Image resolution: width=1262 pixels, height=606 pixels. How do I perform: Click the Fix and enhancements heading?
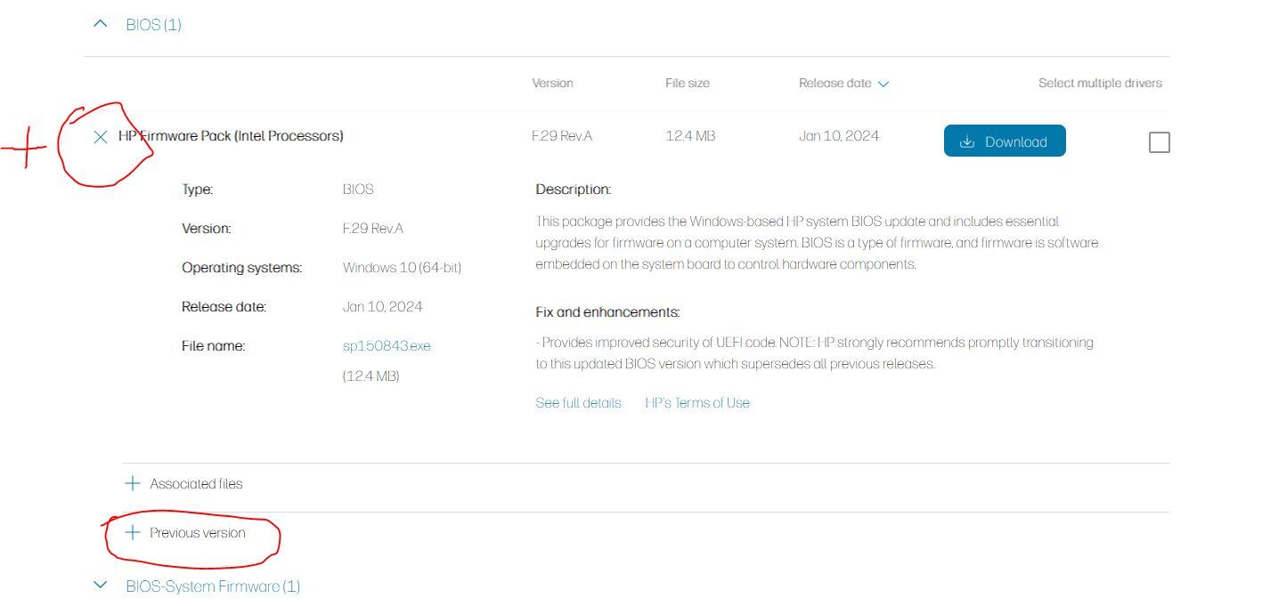coord(607,312)
